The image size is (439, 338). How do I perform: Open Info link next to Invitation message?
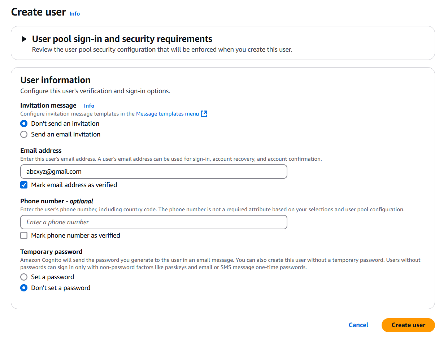pyautogui.click(x=89, y=106)
